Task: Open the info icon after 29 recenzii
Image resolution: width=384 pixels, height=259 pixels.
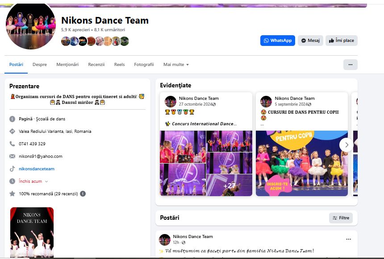Action: pos(83,194)
